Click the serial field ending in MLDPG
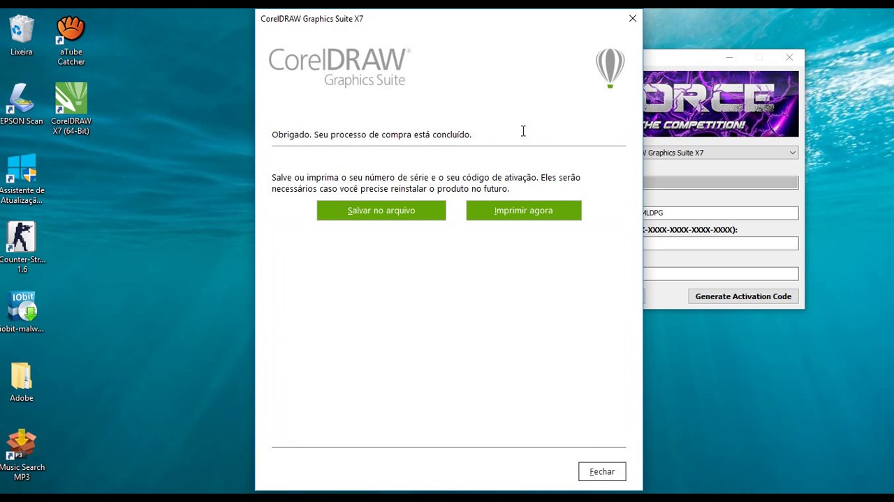The height and width of the screenshot is (502, 894). pyautogui.click(x=721, y=213)
